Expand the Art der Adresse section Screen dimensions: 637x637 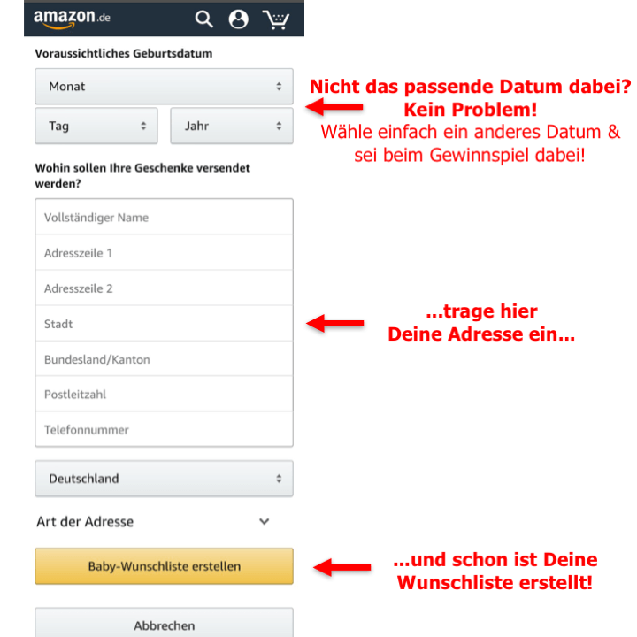click(x=153, y=522)
